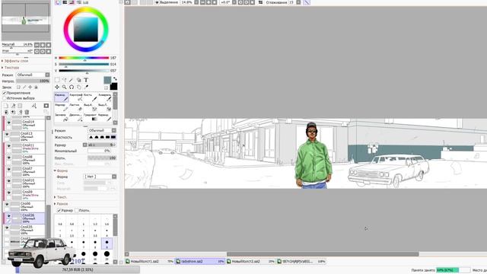
Task: Switch to the t87n3... document tab
Action: [301, 261]
